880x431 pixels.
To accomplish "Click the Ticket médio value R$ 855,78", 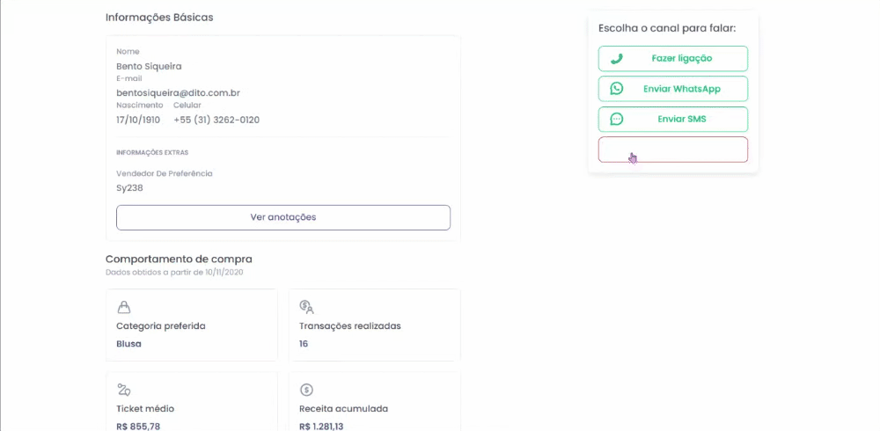I will click(138, 427).
